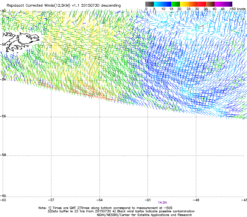Screen dimensions: 247x217
Task: Click the legend tick label '40'
Action: coord(214,9)
